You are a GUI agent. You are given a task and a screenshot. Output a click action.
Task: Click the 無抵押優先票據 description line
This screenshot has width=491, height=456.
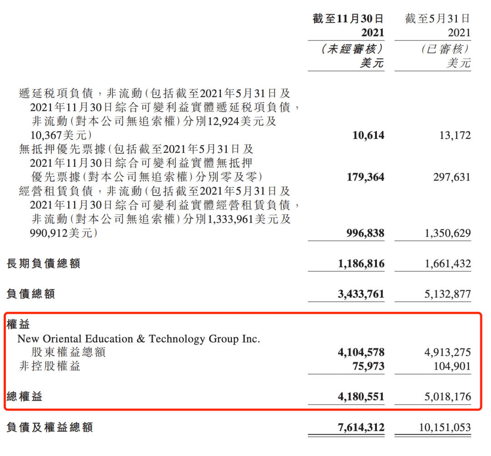(136, 149)
